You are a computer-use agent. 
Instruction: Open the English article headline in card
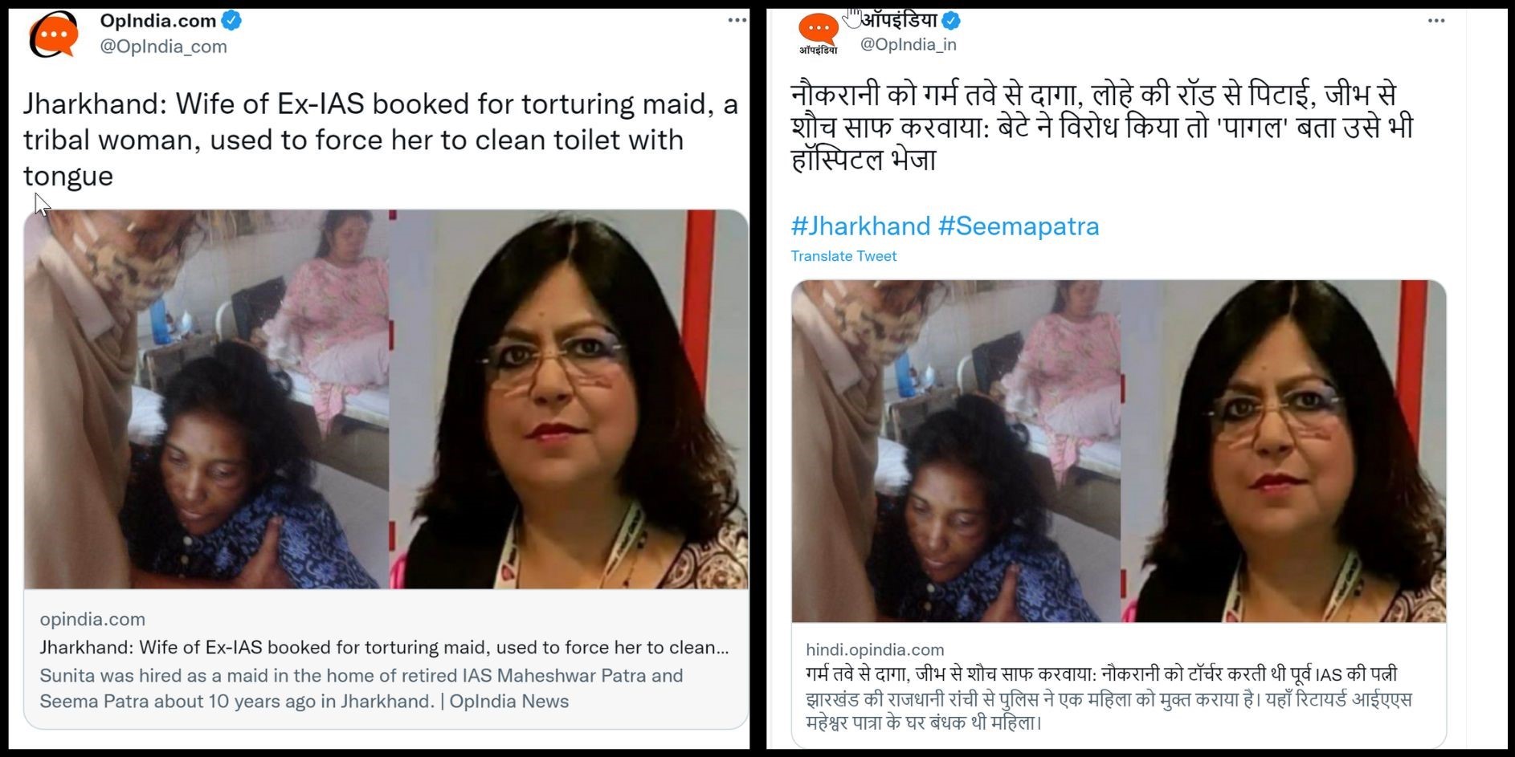tap(385, 647)
